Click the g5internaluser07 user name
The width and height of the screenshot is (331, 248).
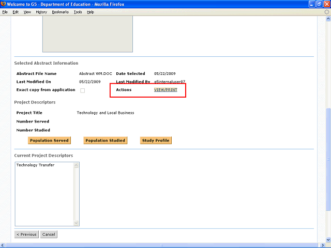click(x=170, y=82)
